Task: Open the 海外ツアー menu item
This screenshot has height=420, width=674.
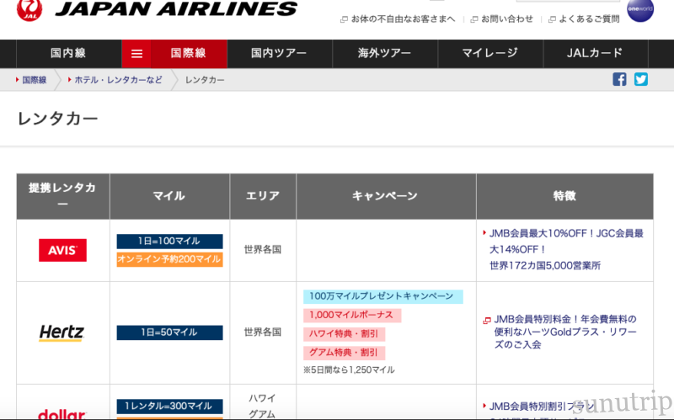Action: 384,54
